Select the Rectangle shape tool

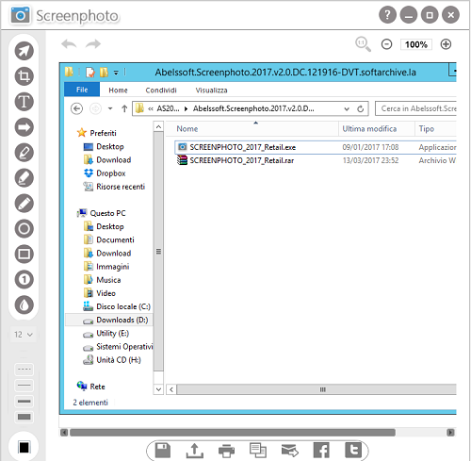click(24, 254)
